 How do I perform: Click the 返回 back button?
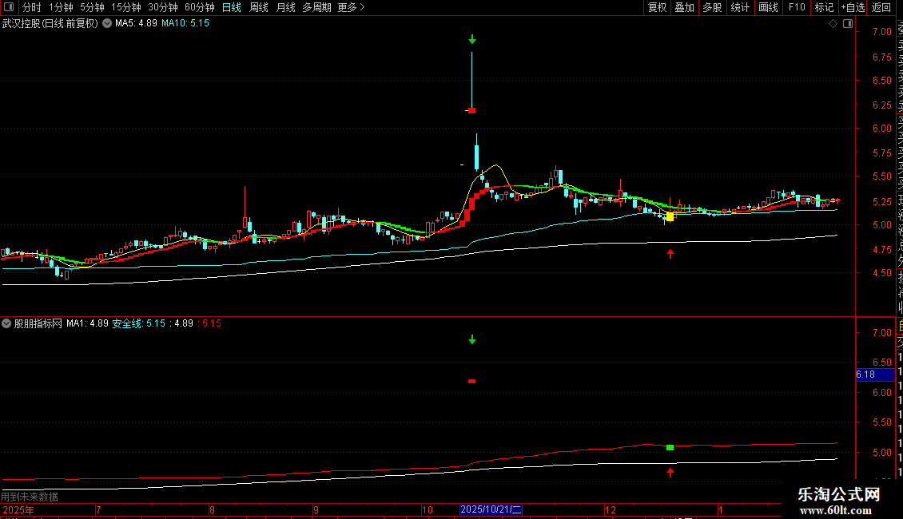coord(881,7)
